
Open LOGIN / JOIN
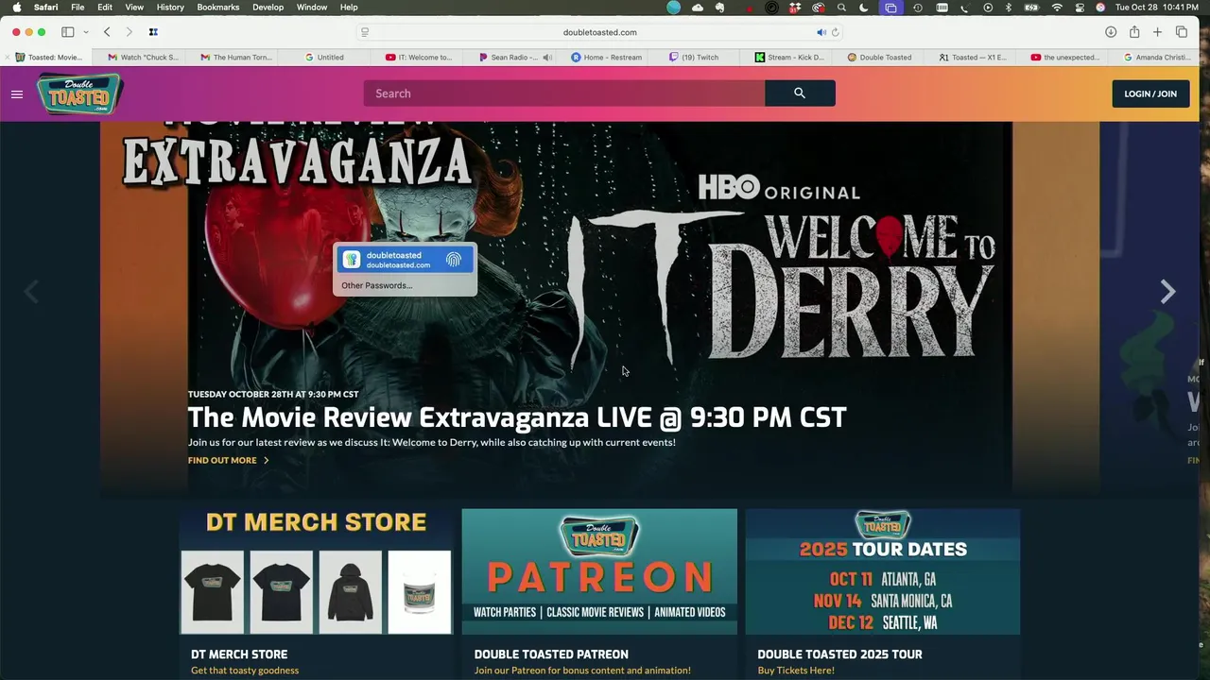point(1150,93)
